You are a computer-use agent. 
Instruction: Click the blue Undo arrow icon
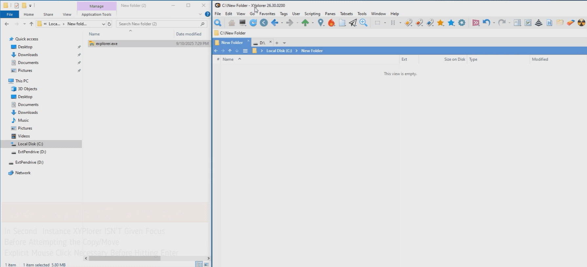click(x=486, y=23)
